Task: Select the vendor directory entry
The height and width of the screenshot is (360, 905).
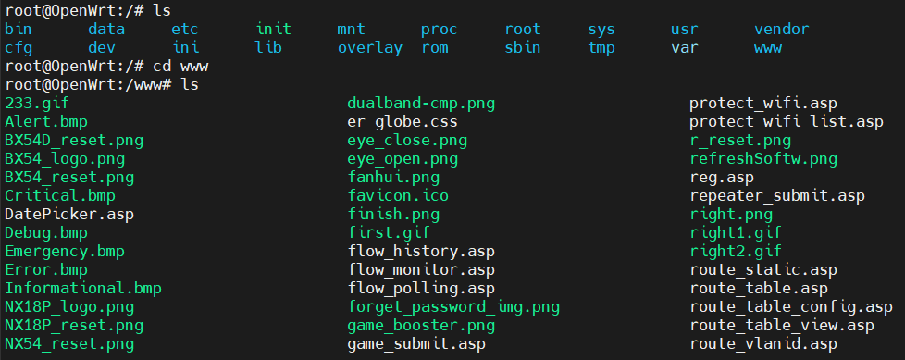Action: click(x=782, y=29)
